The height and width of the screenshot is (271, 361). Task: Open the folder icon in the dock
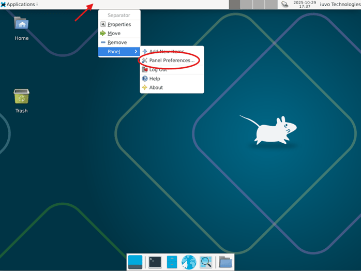tap(225, 262)
